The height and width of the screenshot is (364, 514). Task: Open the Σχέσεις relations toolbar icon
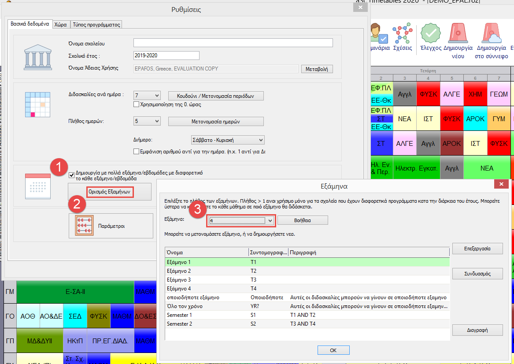[x=402, y=33]
